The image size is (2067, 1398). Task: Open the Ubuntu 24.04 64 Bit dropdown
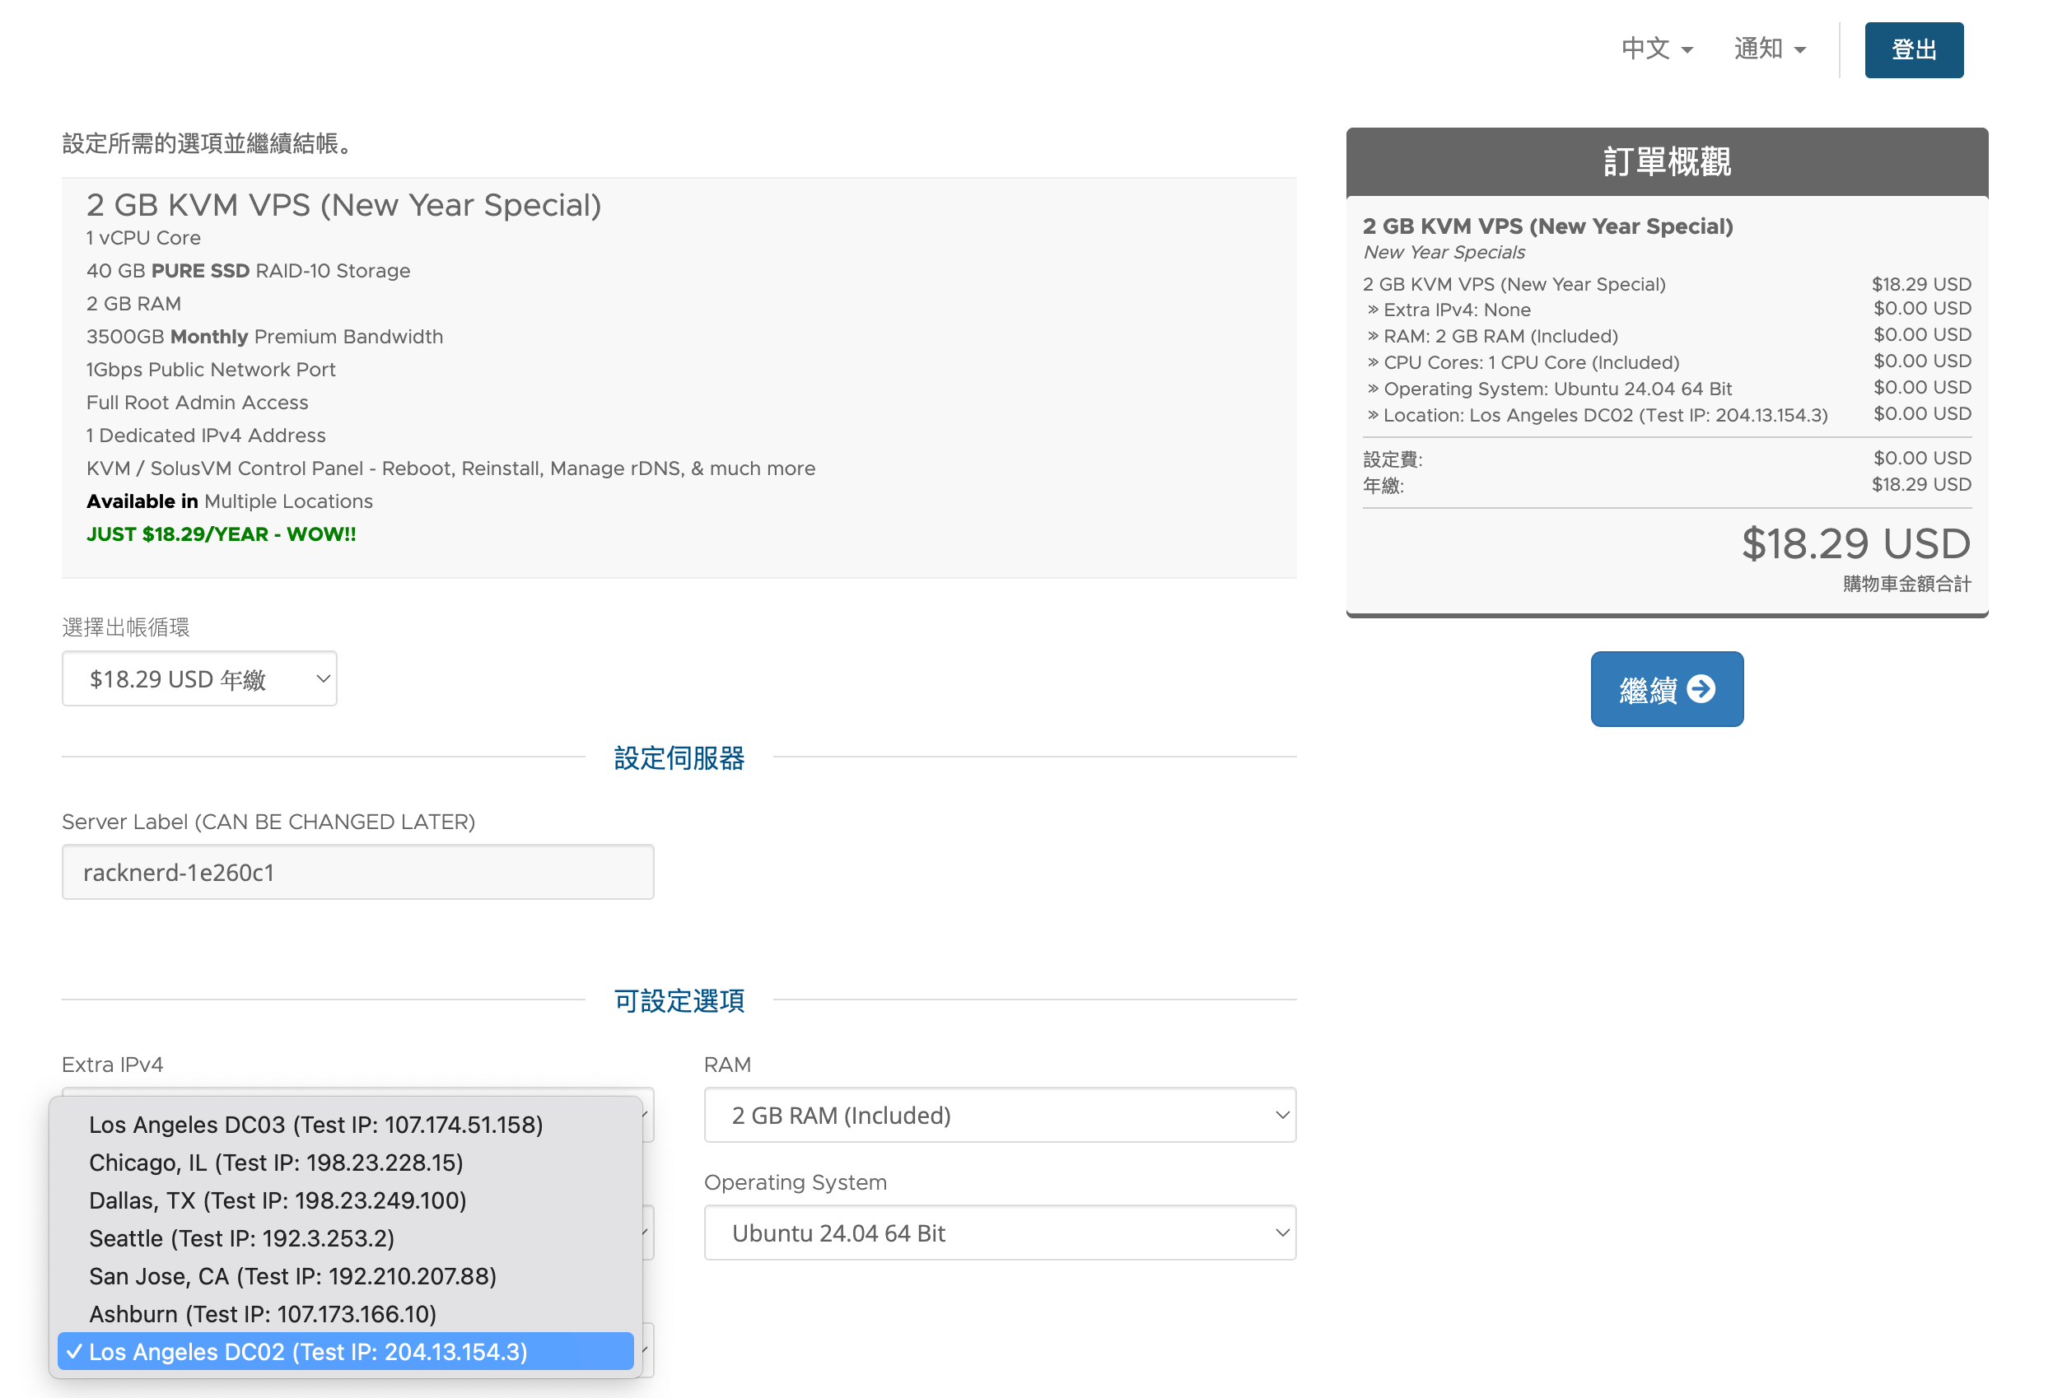[x=999, y=1232]
